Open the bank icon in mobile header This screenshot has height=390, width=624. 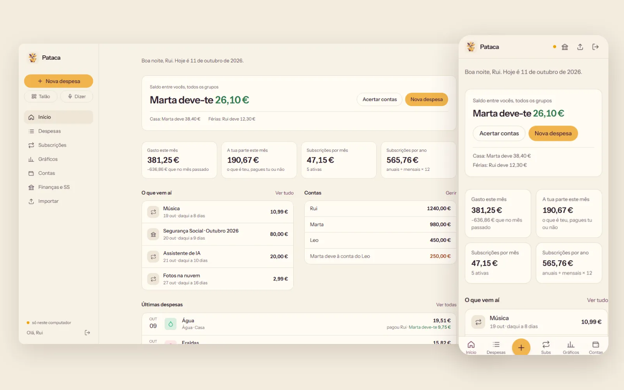(x=565, y=47)
